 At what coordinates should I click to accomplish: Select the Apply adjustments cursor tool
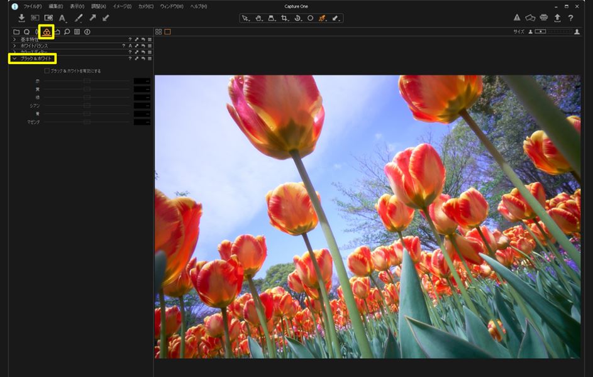point(336,18)
